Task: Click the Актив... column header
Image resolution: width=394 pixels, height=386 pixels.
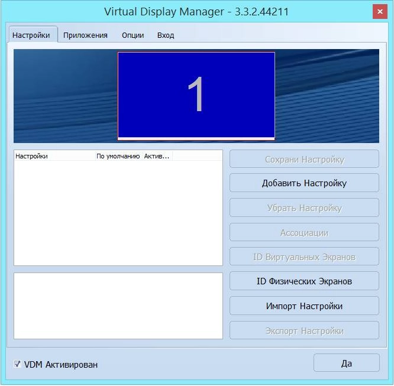Action: tap(157, 156)
